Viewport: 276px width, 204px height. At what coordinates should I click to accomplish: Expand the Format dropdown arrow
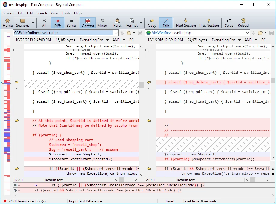[x=141, y=23]
